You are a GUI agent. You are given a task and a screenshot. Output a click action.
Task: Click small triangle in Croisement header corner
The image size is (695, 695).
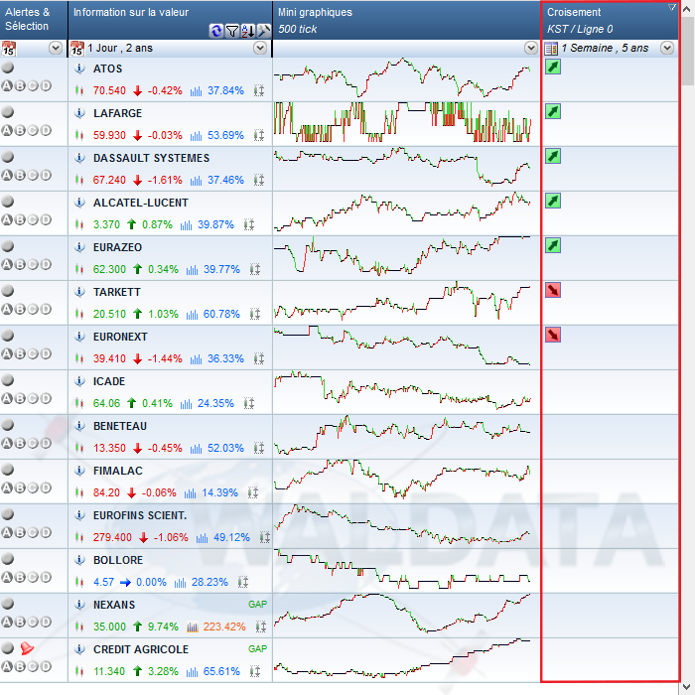point(672,7)
